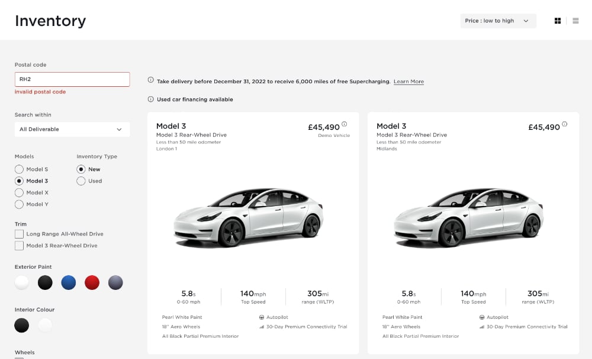Image resolution: width=592 pixels, height=359 pixels.
Task: Open the Midlands Model 3 car image
Action: pos(468,217)
